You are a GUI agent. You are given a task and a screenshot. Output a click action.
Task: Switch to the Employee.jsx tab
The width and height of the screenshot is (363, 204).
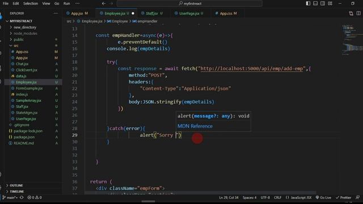point(116,14)
